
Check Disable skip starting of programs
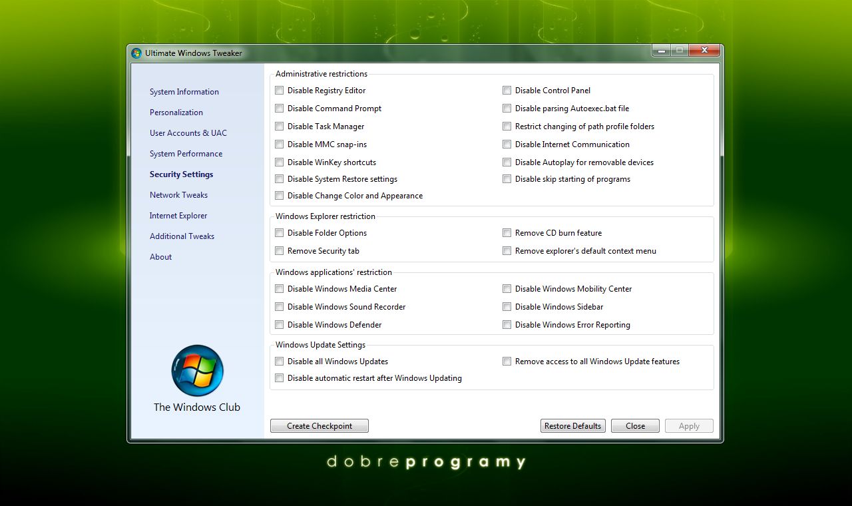[507, 179]
